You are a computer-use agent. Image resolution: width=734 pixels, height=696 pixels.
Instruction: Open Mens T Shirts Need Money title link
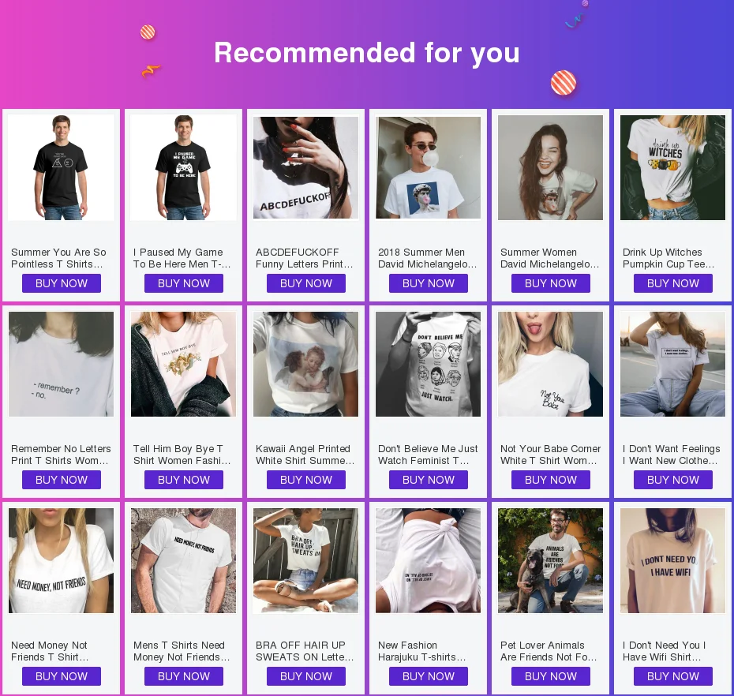pyautogui.click(x=182, y=651)
